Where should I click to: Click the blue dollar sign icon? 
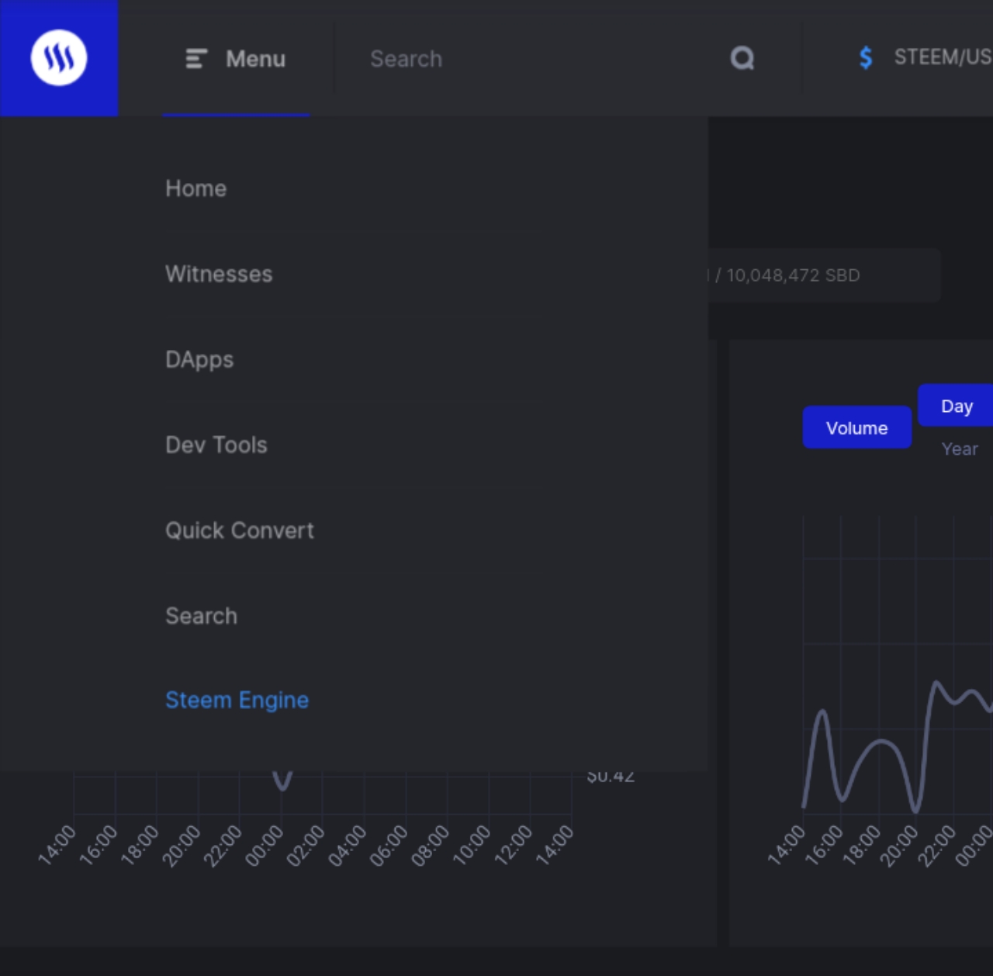click(x=866, y=57)
